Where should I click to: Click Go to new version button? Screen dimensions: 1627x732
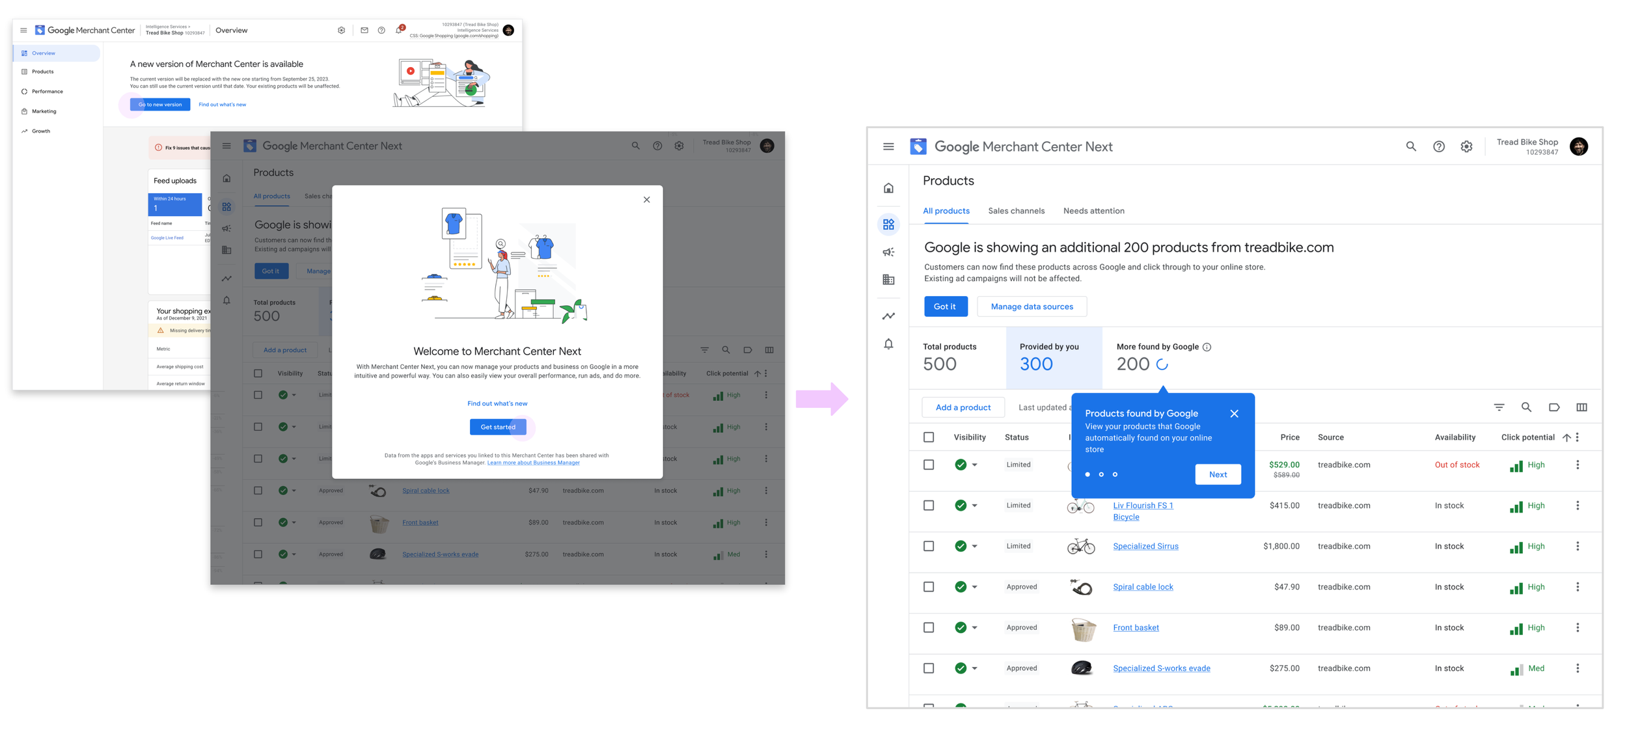pyautogui.click(x=160, y=104)
